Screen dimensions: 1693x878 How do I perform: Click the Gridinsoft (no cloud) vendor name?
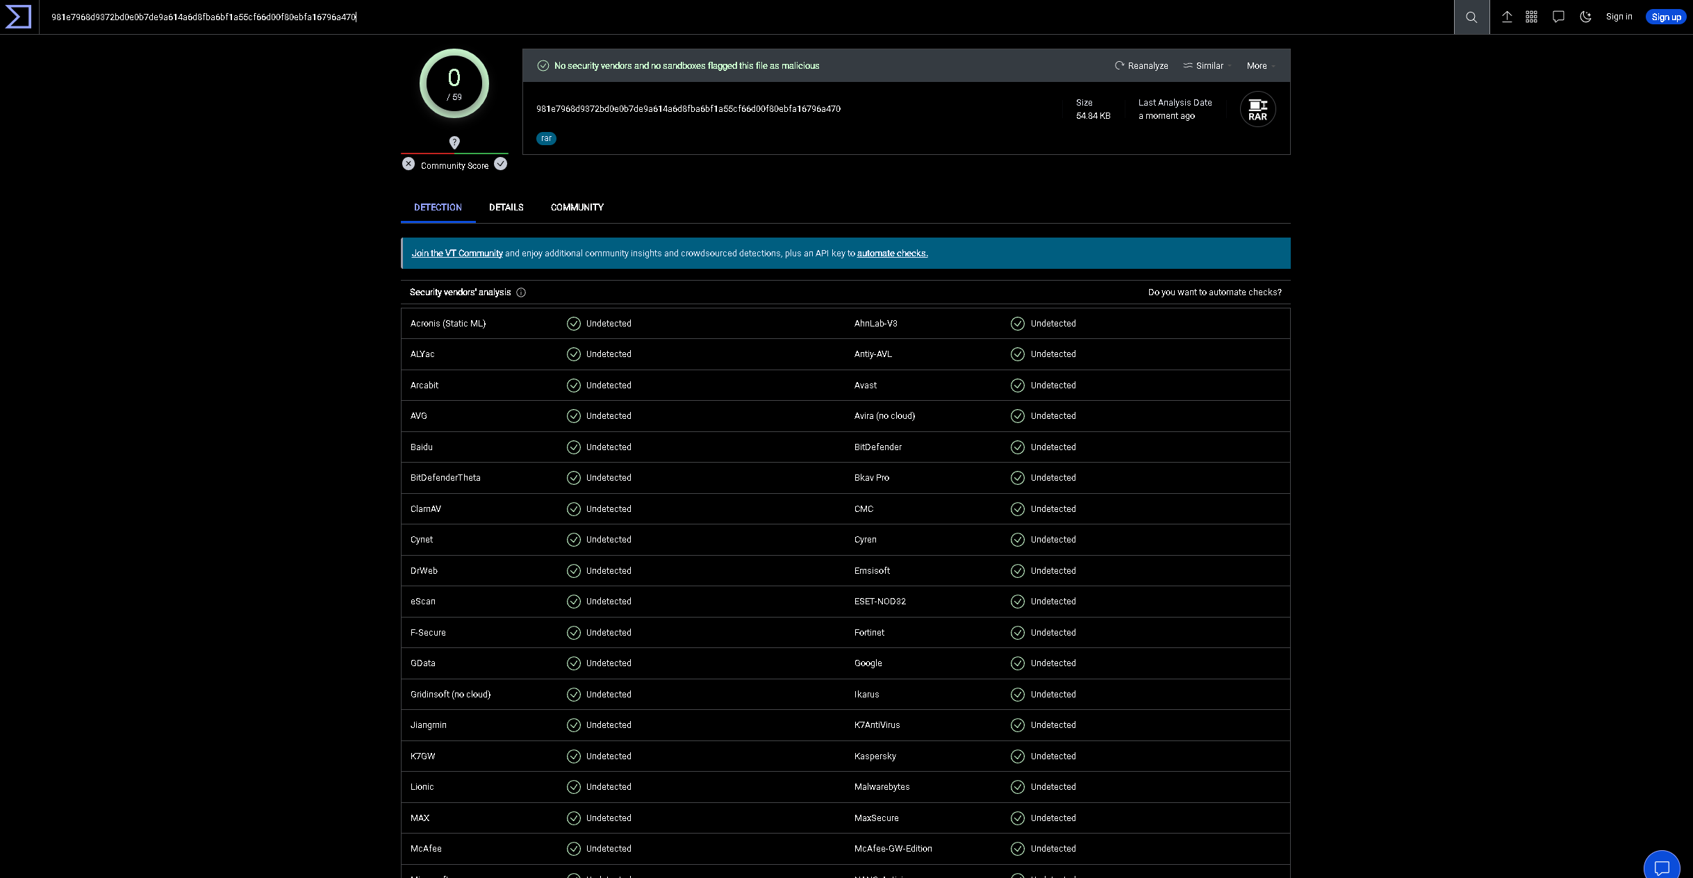450,695
